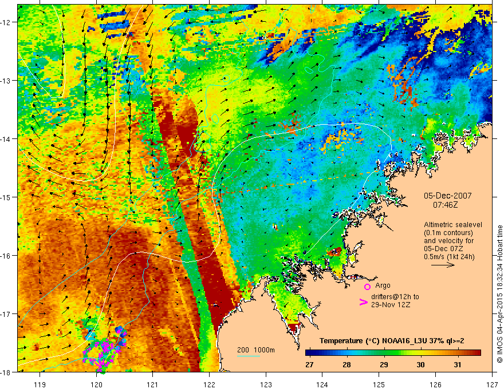Click latitude axis label -17
Screen dimensions: 504x389
point(6,314)
